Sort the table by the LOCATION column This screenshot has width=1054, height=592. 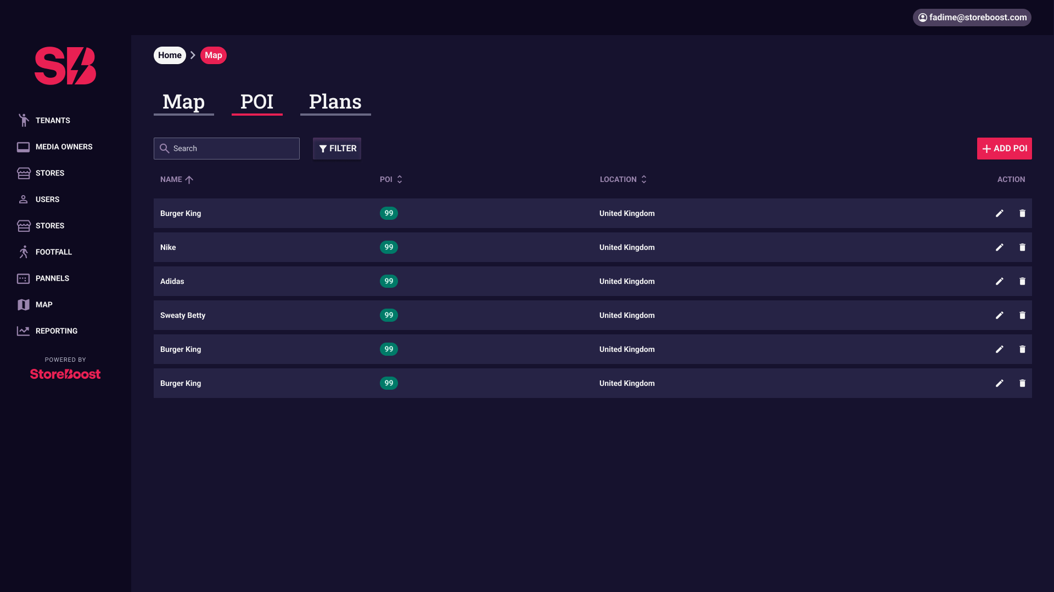pyautogui.click(x=624, y=179)
